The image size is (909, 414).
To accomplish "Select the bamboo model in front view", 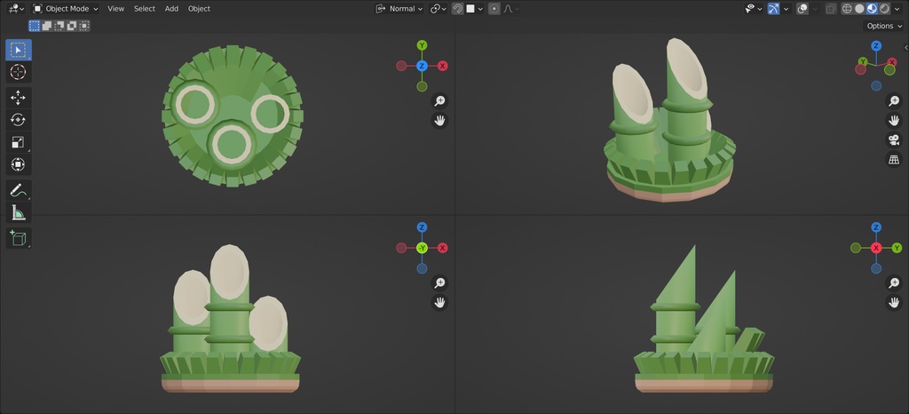I will pyautogui.click(x=230, y=319).
